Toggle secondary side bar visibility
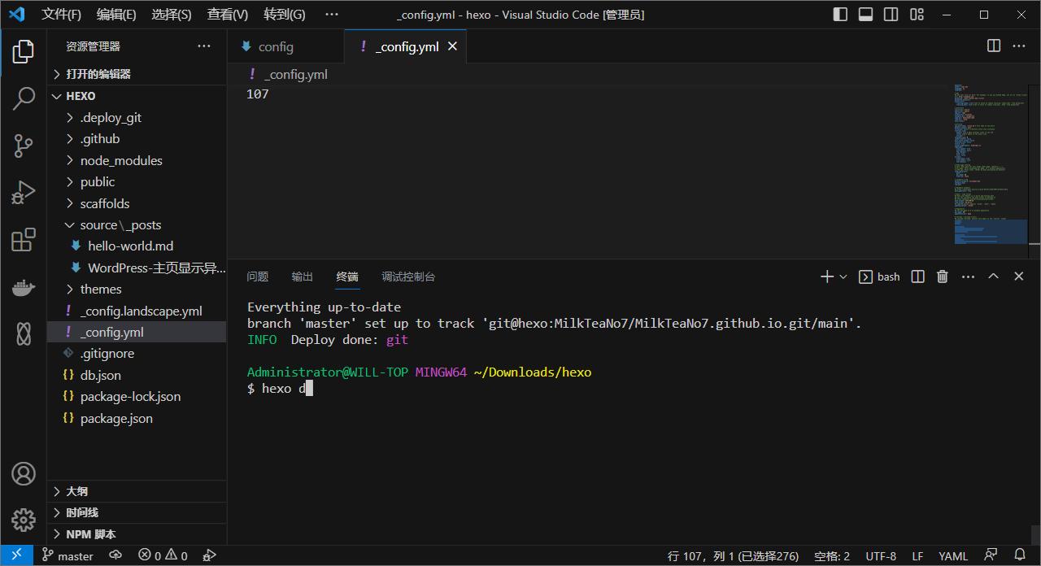The image size is (1041, 566). (891, 15)
